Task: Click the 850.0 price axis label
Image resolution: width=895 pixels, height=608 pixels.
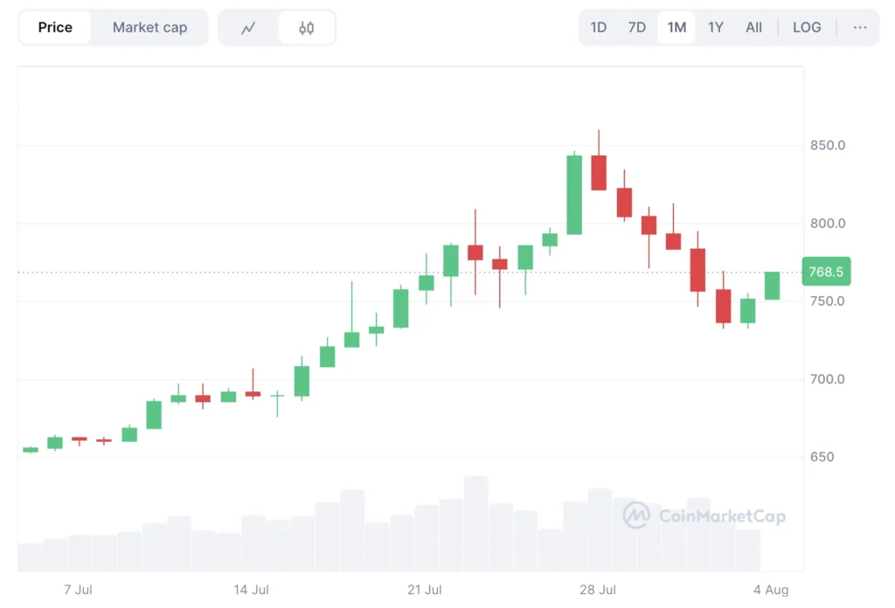Action: [827, 145]
